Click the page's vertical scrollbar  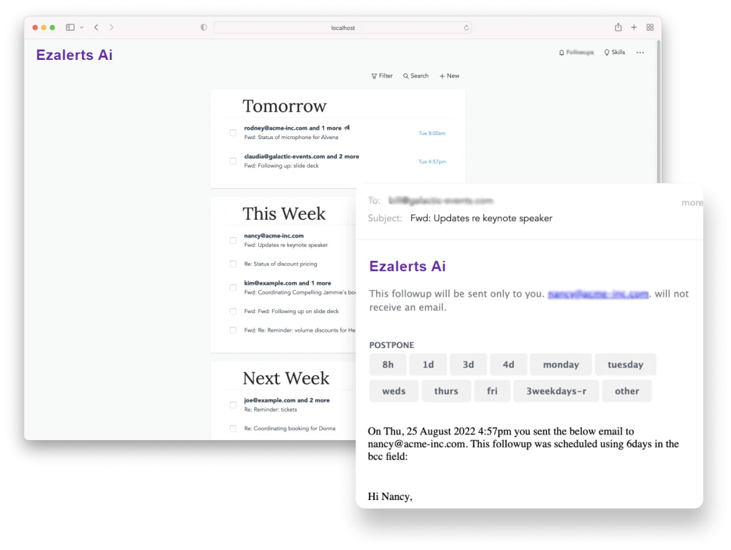pos(658,112)
